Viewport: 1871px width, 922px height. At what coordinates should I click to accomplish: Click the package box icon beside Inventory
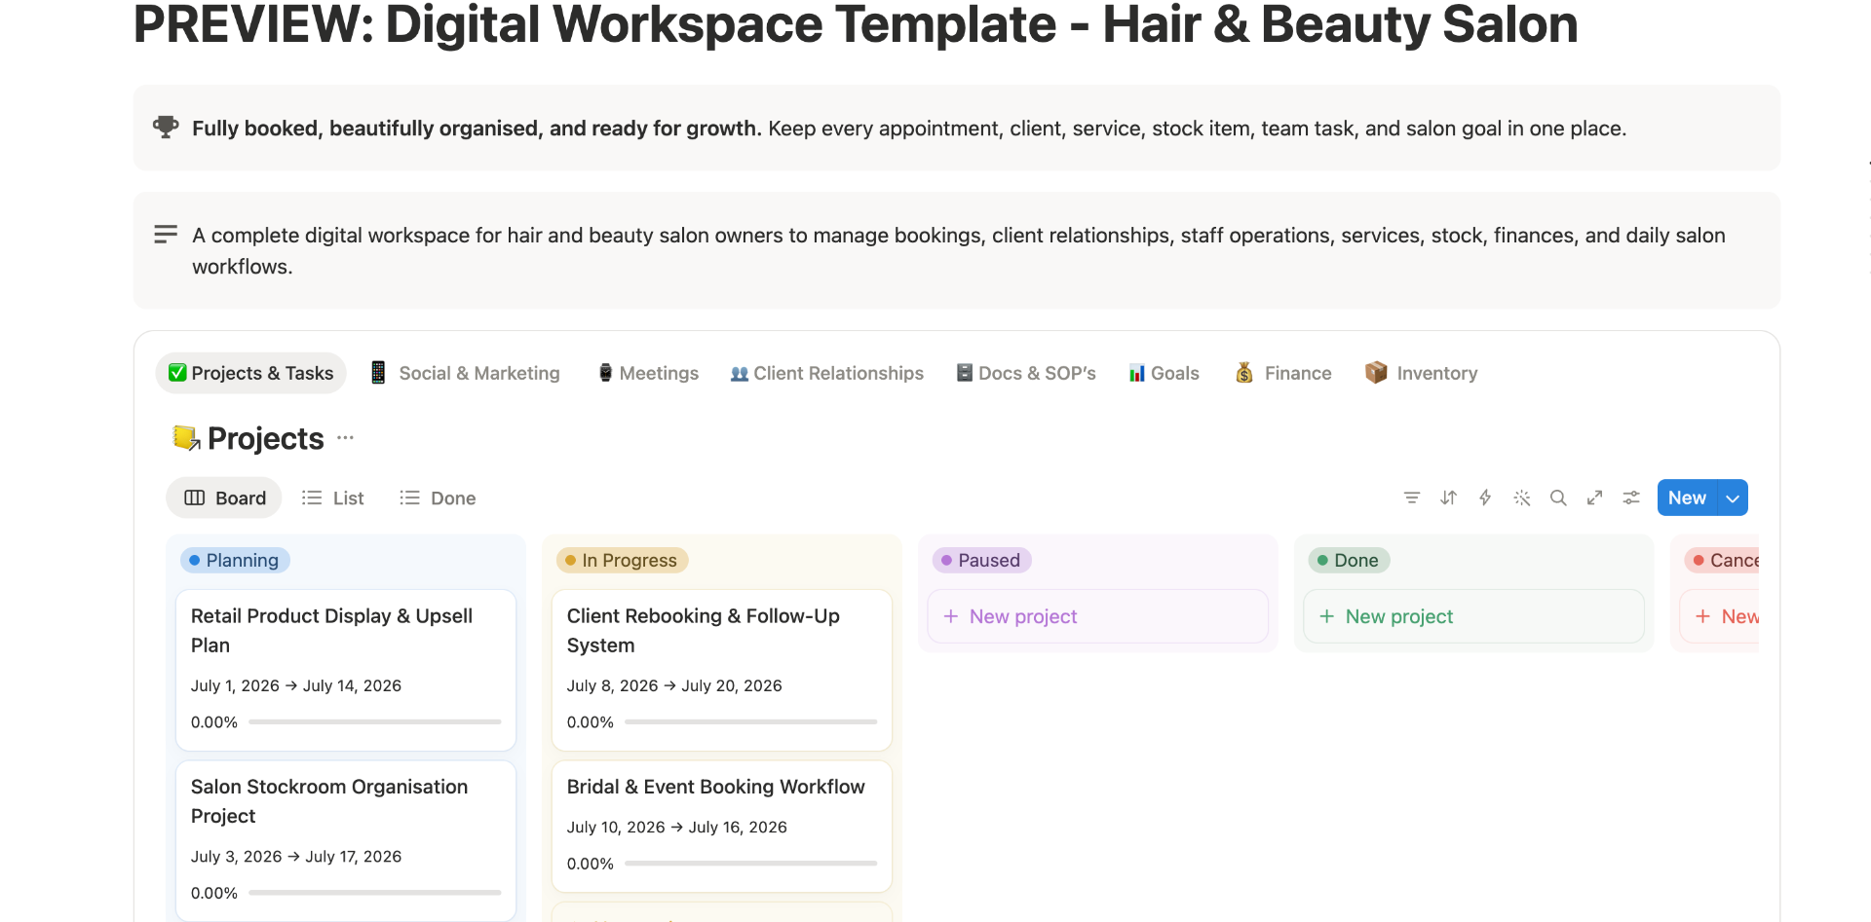1376,373
